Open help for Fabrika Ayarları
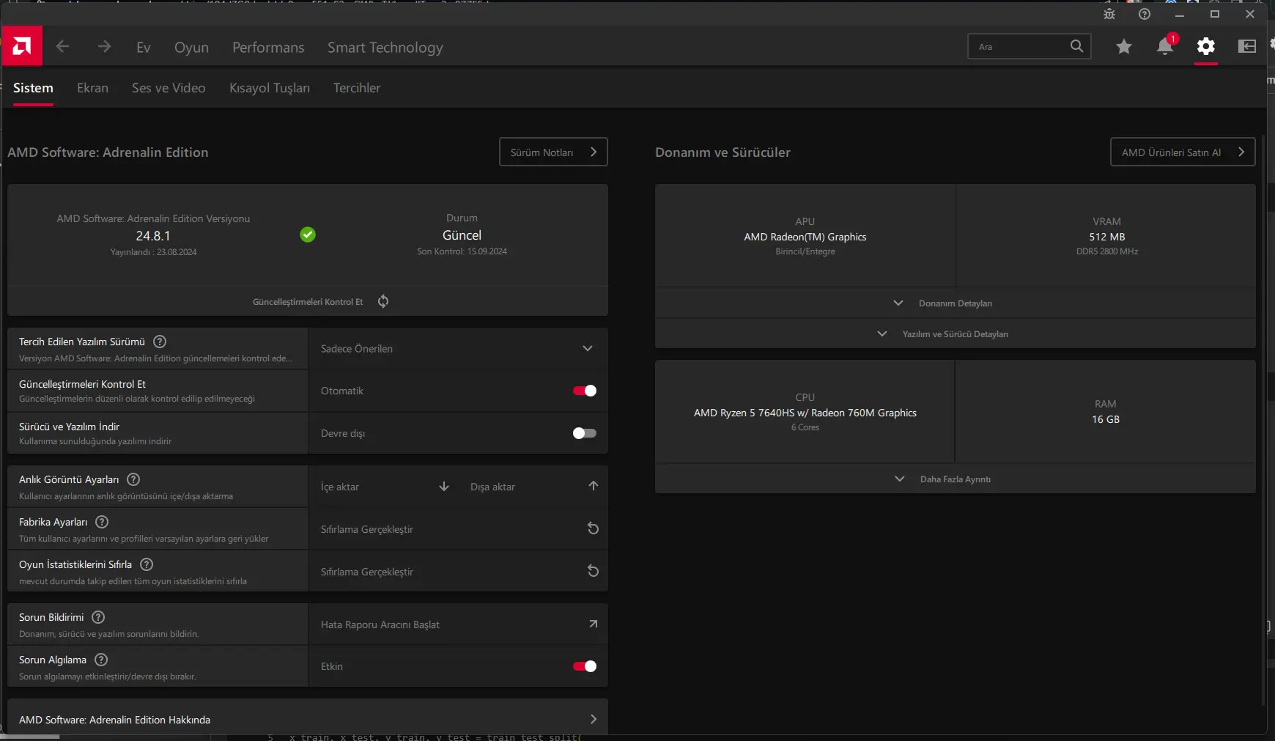1275x741 pixels. click(x=103, y=522)
